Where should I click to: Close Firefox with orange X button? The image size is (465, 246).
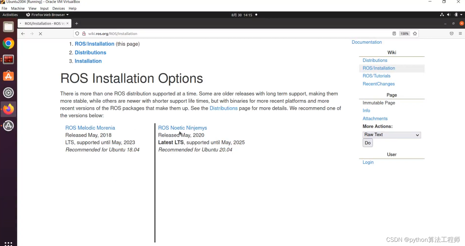coord(462,23)
